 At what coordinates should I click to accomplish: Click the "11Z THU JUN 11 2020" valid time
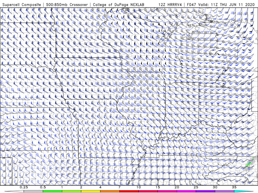coord(232,5)
